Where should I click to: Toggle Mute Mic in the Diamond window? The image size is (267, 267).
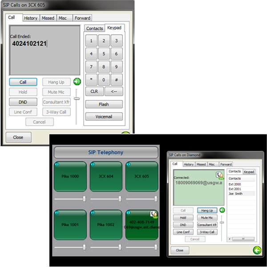click(x=207, y=218)
